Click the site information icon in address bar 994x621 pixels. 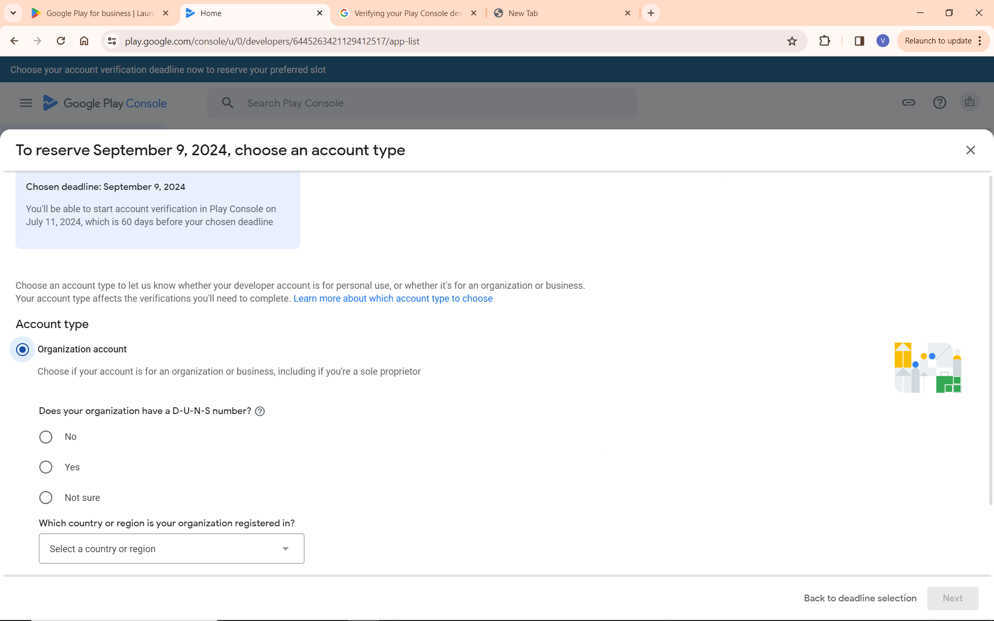click(x=112, y=41)
